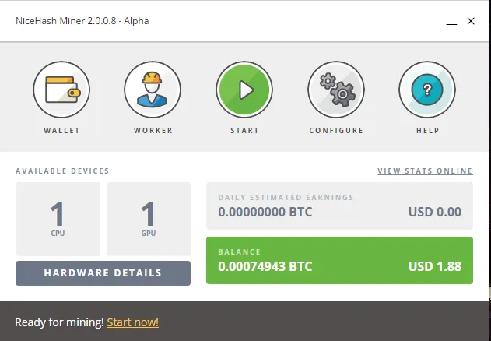The width and height of the screenshot is (491, 341).
Task: Open the View Stats Online link
Action: pos(425,171)
